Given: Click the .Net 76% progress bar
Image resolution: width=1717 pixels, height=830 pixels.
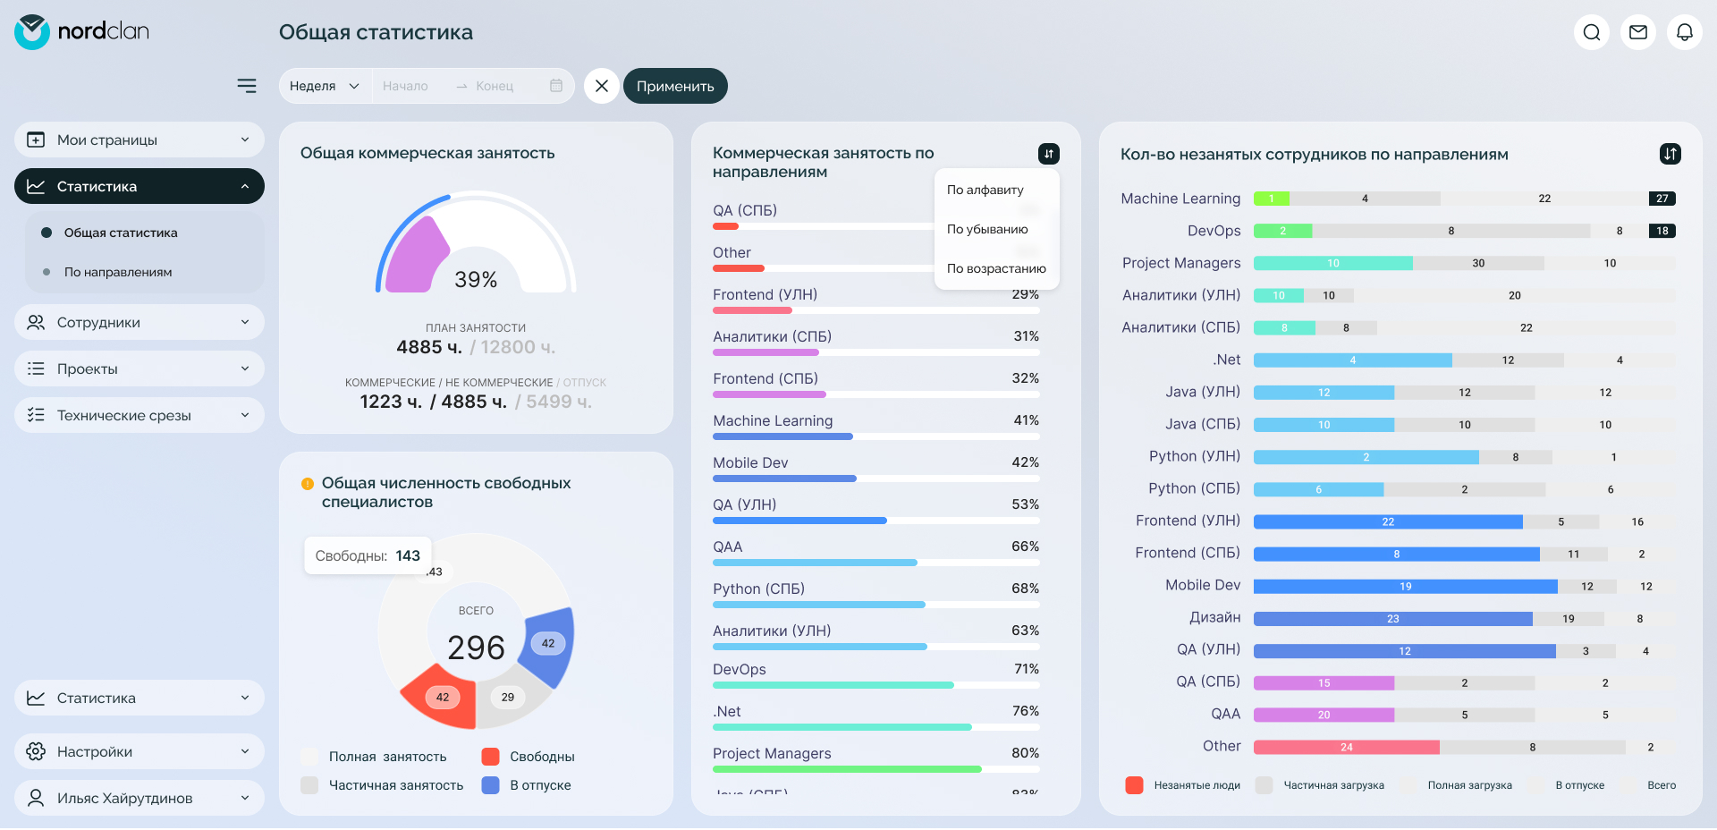Looking at the screenshot, I should point(876,727).
